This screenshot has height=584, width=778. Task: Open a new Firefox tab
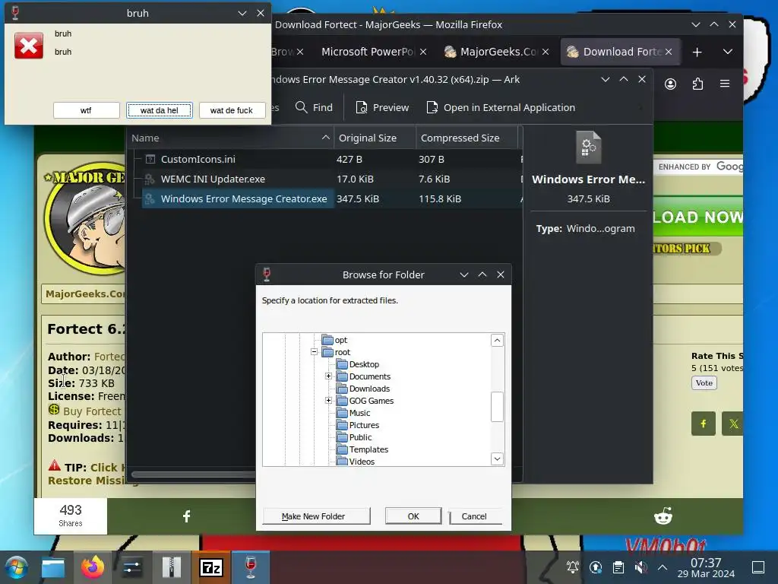coord(697,52)
